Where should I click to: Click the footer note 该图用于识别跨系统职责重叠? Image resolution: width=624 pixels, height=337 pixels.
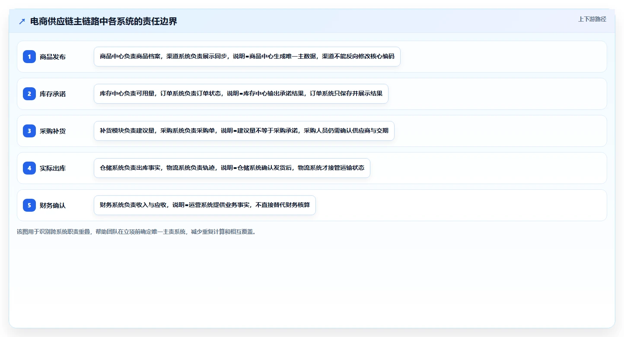(137, 232)
